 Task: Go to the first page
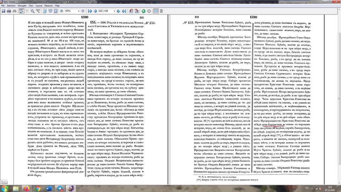[90, 11]
